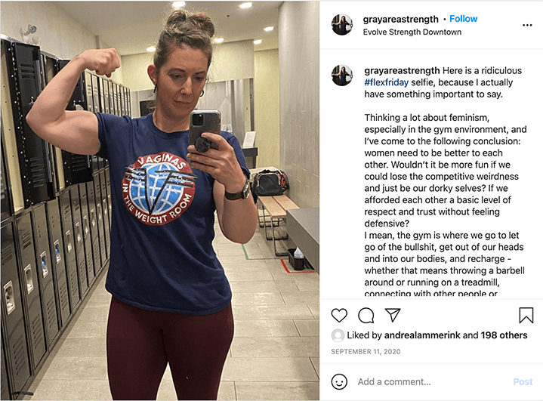Save post with the bookmark icon
Image resolution: width=543 pixels, height=401 pixels.
[526, 315]
